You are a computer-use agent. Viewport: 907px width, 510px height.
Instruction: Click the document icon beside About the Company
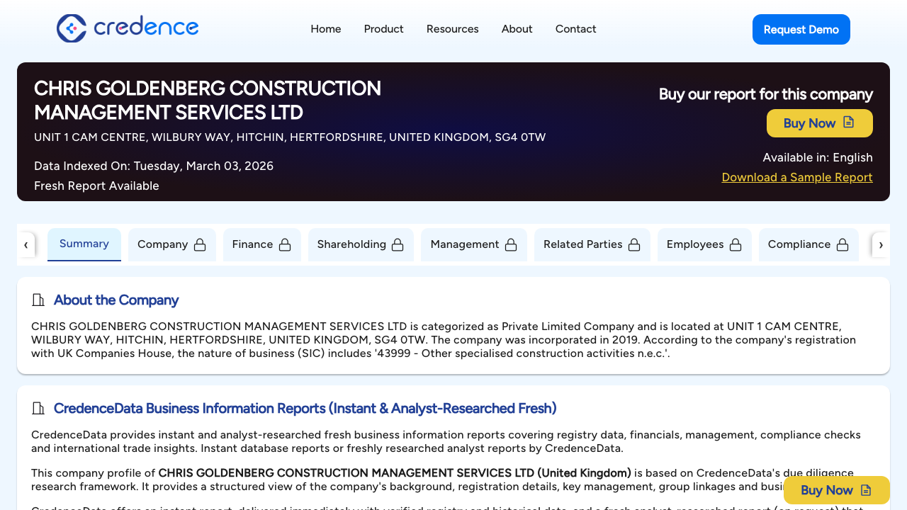point(38,300)
